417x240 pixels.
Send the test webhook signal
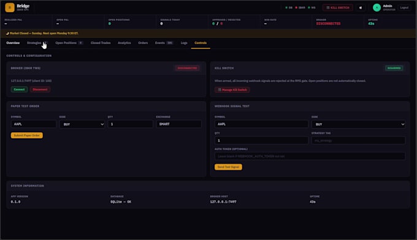228,167
